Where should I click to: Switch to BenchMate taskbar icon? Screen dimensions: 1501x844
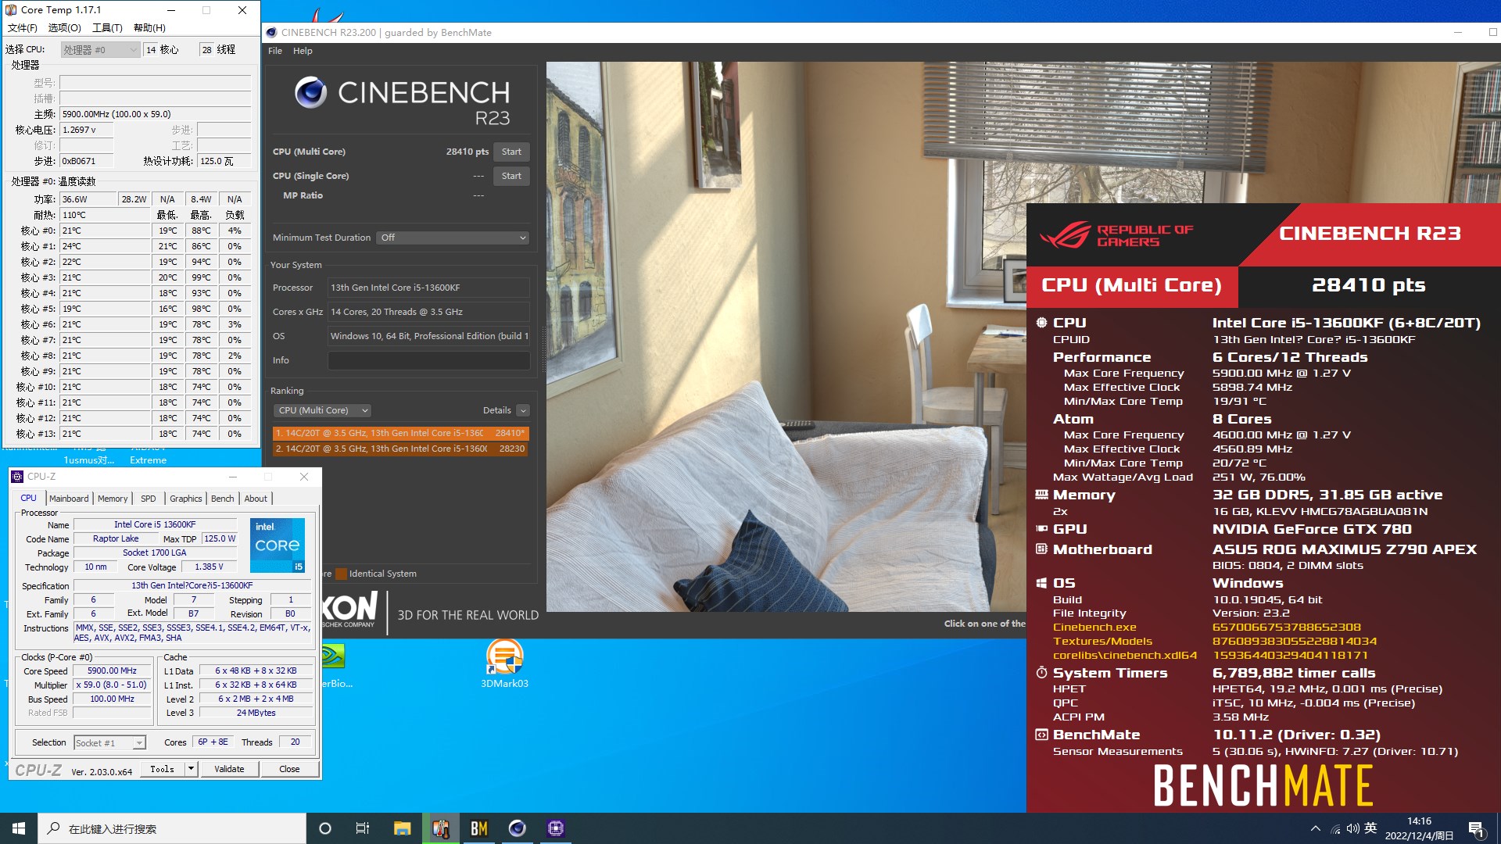tap(479, 828)
